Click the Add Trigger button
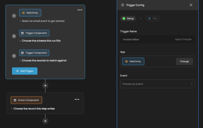Image resolution: width=203 pixels, height=128 pixels. pyautogui.click(x=25, y=71)
